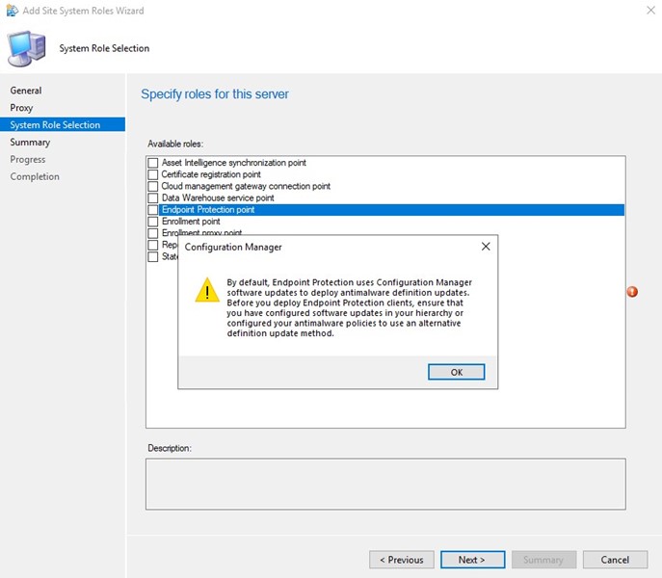Click inside the Description box
662x578 pixels.
[x=385, y=485]
